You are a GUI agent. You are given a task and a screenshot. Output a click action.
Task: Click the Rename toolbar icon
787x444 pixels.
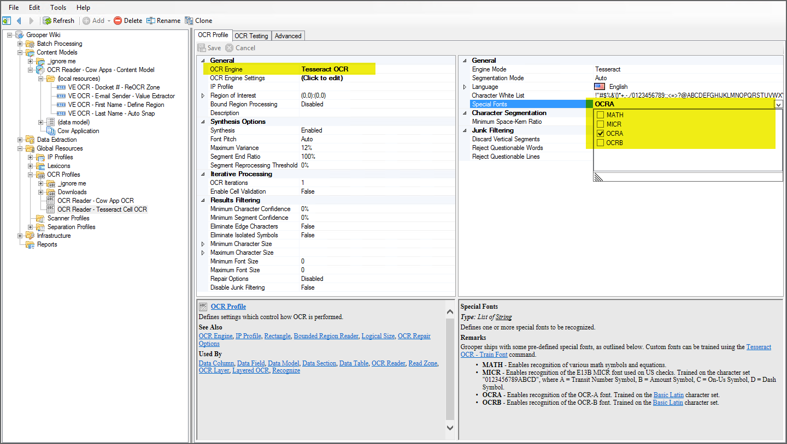pyautogui.click(x=150, y=21)
